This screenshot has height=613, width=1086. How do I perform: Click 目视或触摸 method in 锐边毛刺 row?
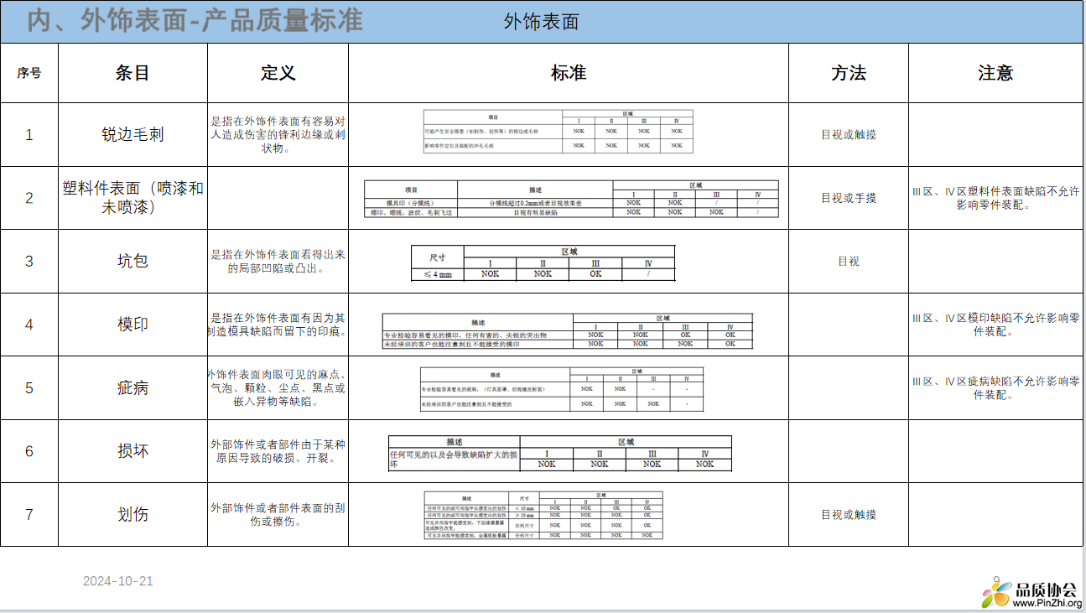(x=849, y=134)
